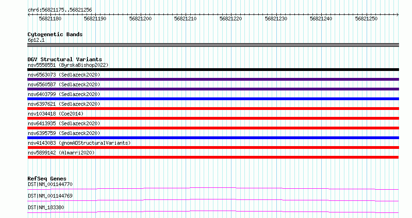Open variant nsv6395759 (Sedlazeck2020) label
This screenshot has width=412, height=218.
pos(64,133)
